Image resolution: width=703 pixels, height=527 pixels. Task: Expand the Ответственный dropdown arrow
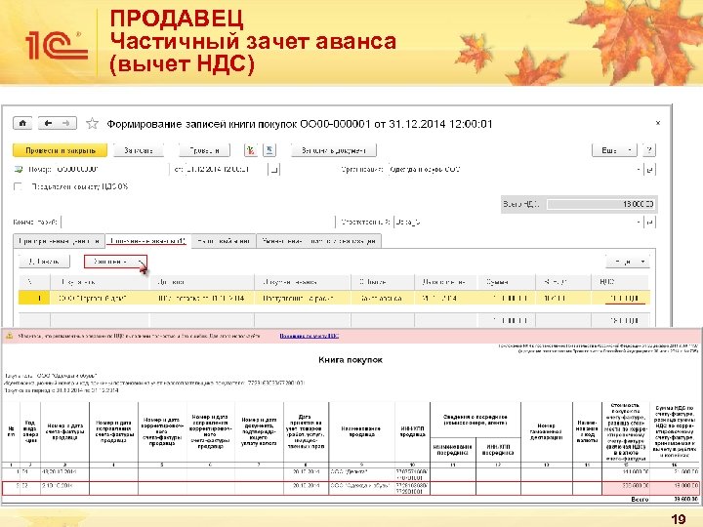639,222
